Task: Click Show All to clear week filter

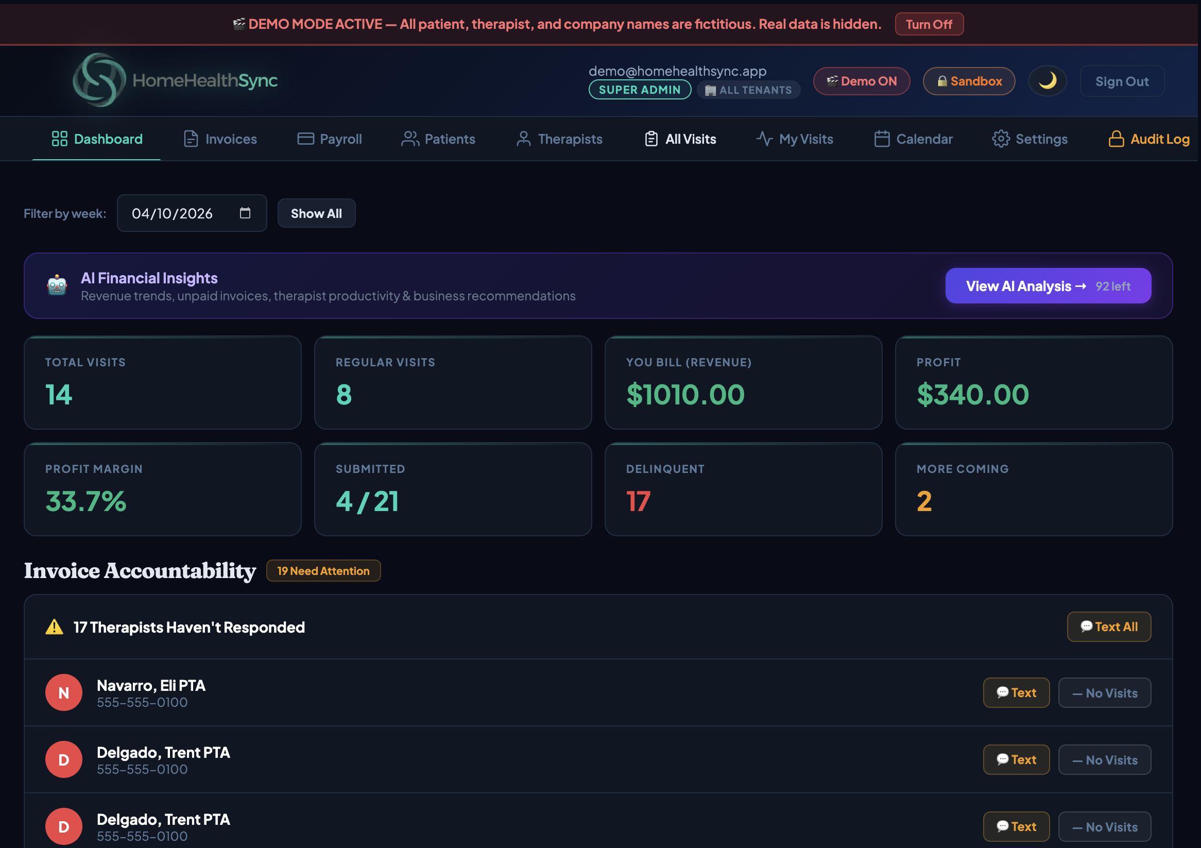Action: pyautogui.click(x=316, y=213)
